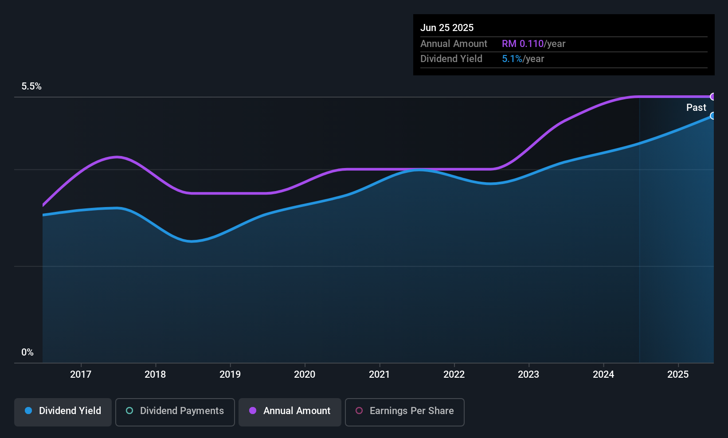Click the Jun 25 2025 tooltip date
The width and height of the screenshot is (728, 438).
(447, 27)
